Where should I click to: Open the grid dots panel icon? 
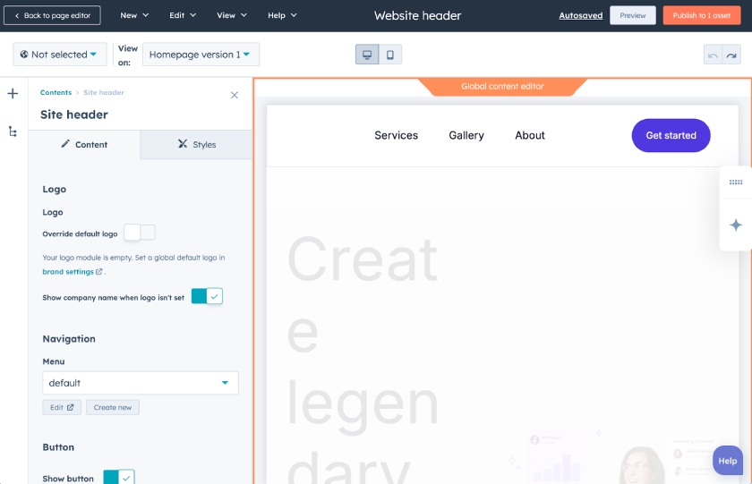(x=736, y=183)
